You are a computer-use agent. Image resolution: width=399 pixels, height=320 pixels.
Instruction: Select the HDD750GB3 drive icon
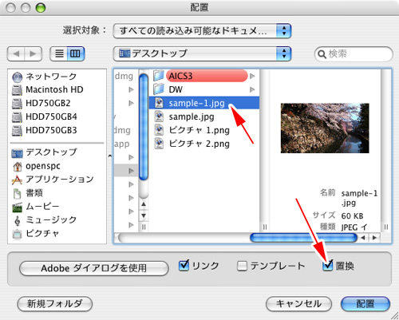pos(17,131)
